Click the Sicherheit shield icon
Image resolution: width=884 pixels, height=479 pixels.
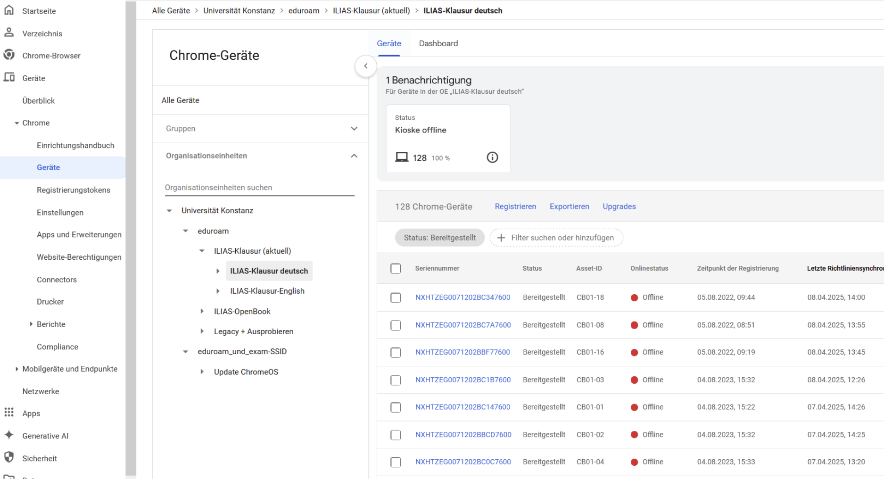[x=9, y=457]
